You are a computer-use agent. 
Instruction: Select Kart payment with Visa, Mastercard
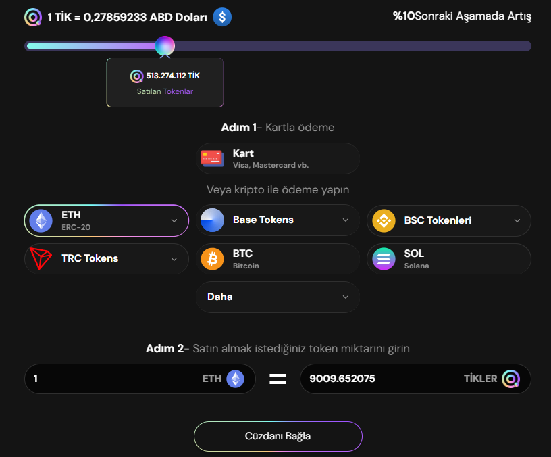click(278, 158)
